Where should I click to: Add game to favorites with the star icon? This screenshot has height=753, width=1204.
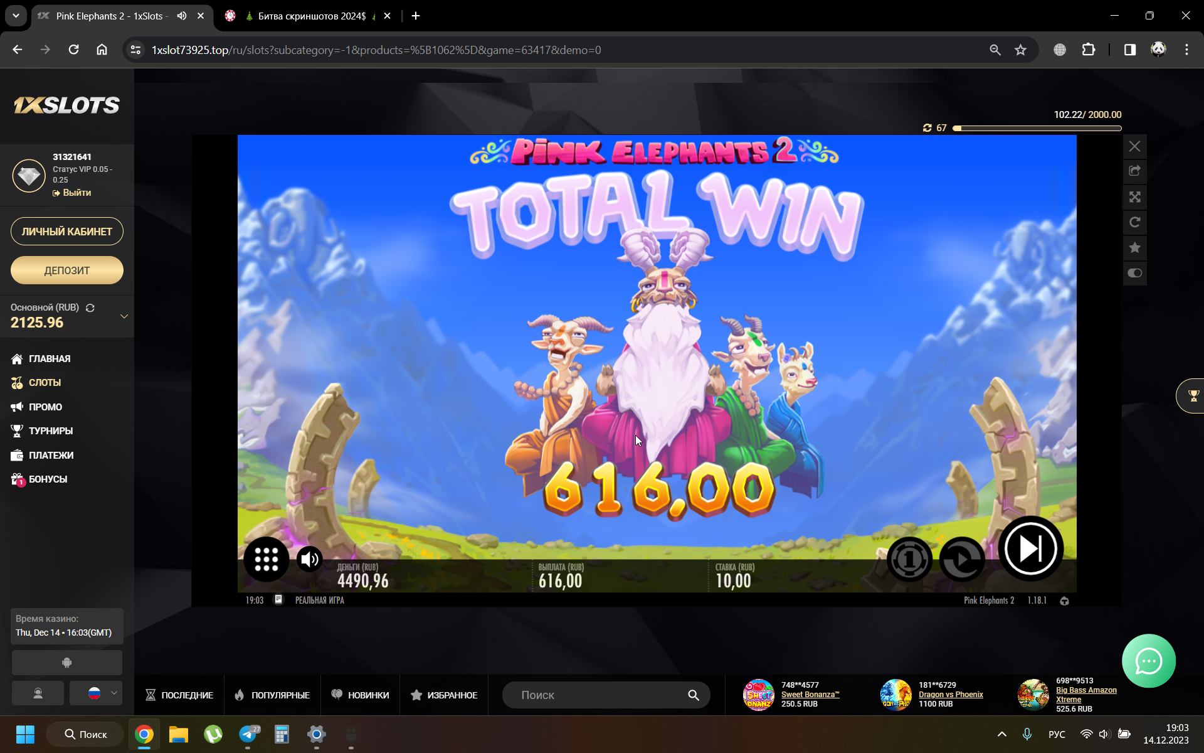click(x=1134, y=248)
